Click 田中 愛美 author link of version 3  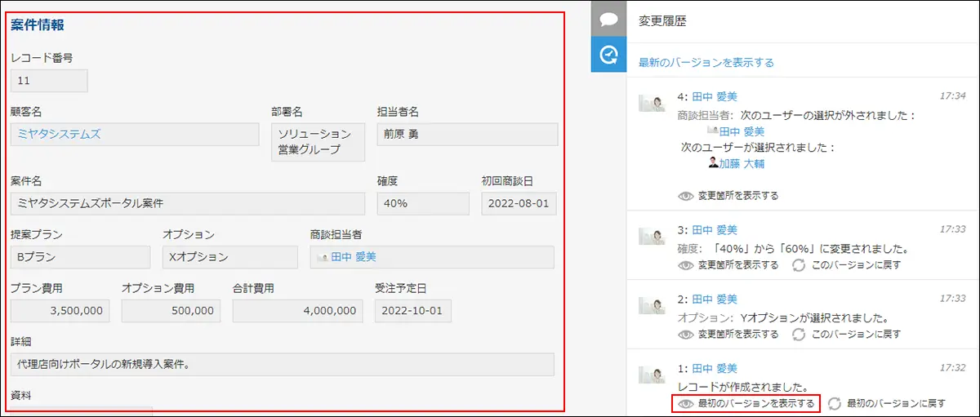714,230
